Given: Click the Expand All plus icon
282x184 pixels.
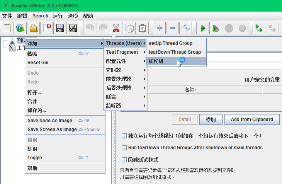Looking at the screenshot, I should click(x=159, y=28).
